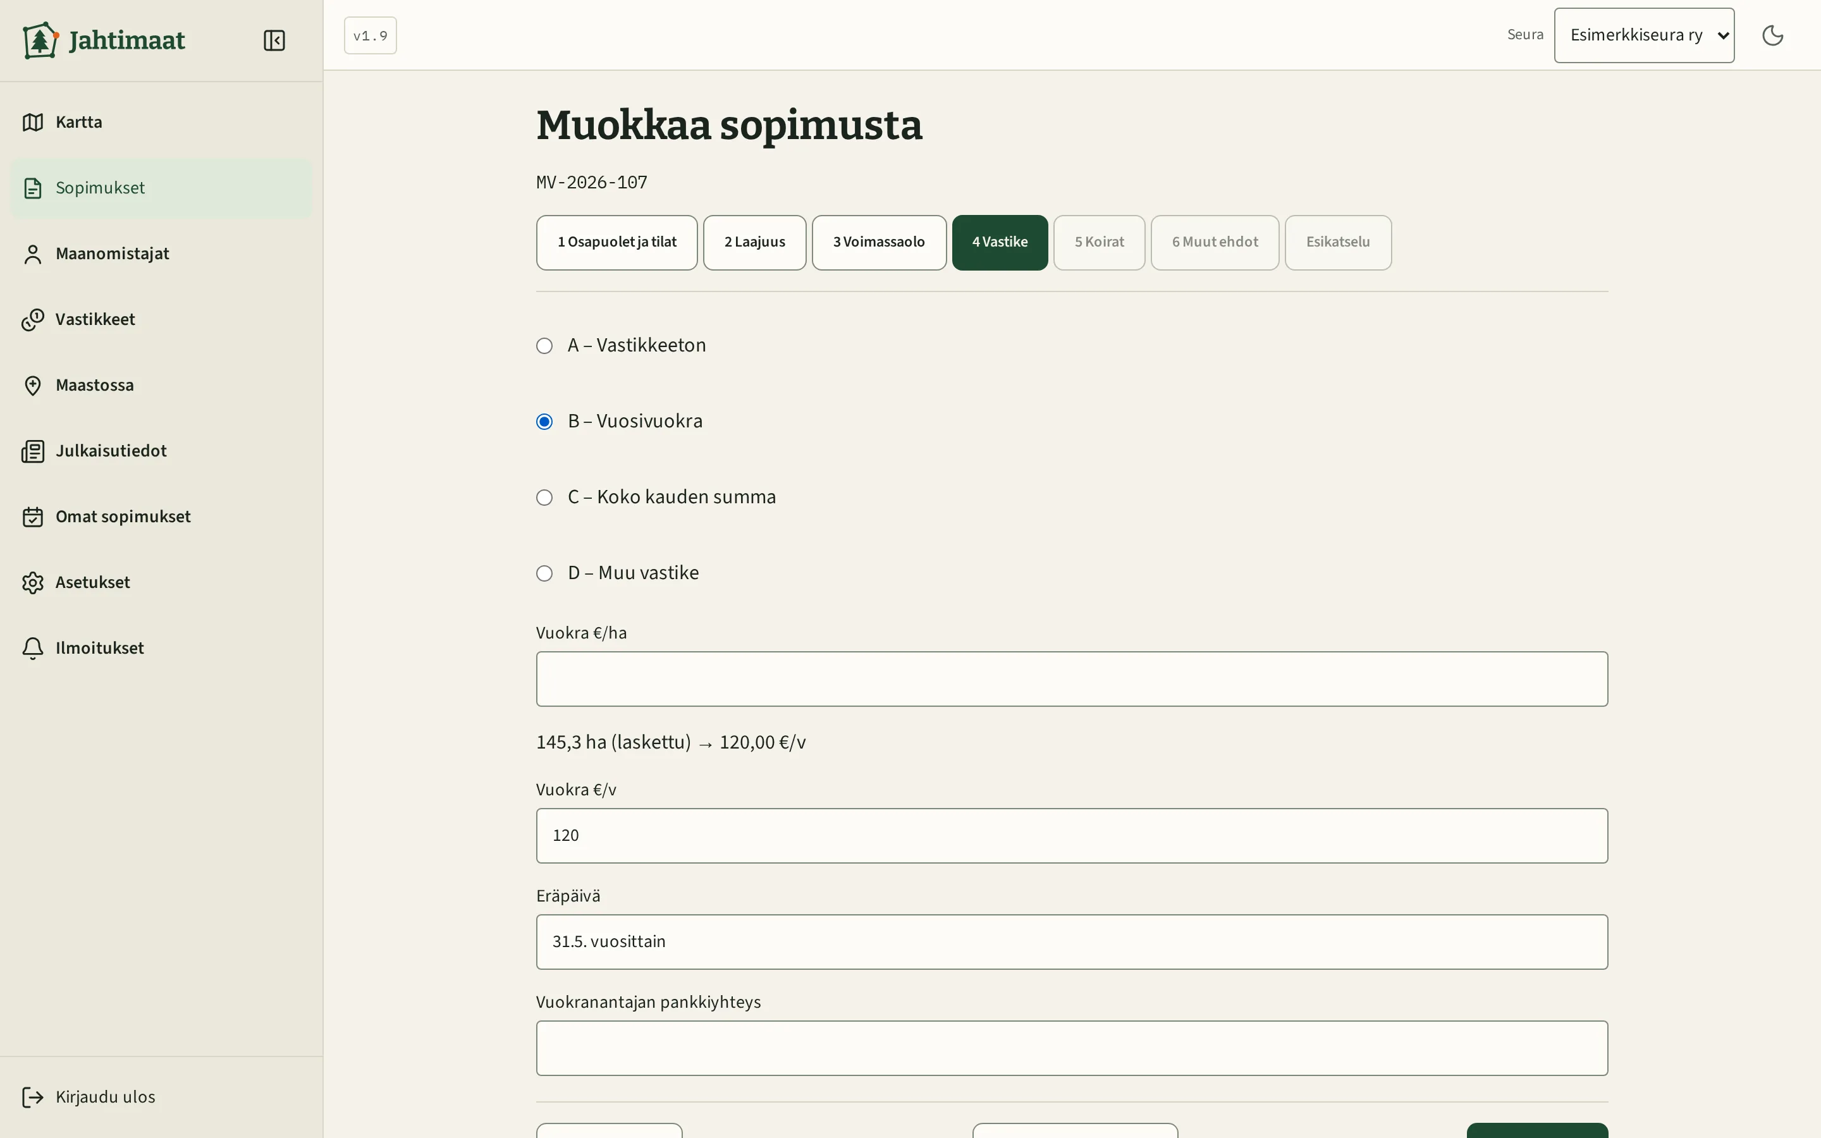Click the Sopimukset document icon

32,188
